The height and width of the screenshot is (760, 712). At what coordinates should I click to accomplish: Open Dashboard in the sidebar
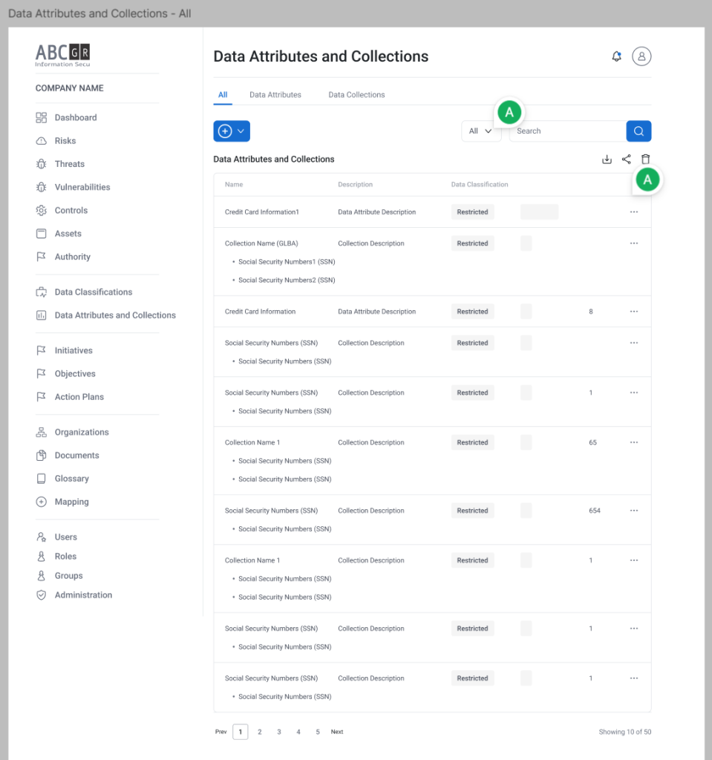(x=75, y=117)
